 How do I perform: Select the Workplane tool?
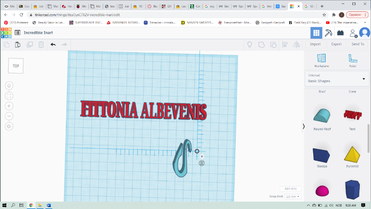click(321, 60)
